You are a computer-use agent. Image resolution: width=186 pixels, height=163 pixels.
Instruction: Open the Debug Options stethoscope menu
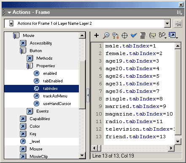[162, 35]
